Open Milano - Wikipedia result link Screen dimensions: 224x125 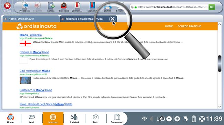point(31,35)
